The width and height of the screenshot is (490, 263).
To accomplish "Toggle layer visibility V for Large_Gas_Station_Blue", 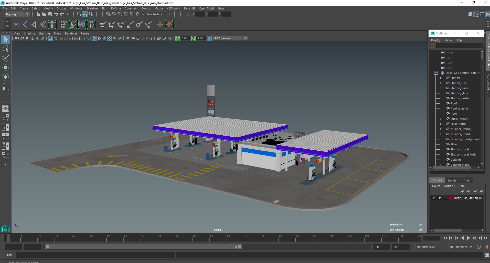I will 434,198.
